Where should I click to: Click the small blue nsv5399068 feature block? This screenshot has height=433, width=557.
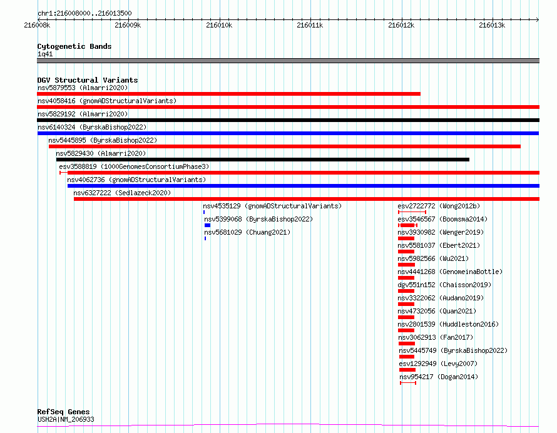(x=207, y=225)
